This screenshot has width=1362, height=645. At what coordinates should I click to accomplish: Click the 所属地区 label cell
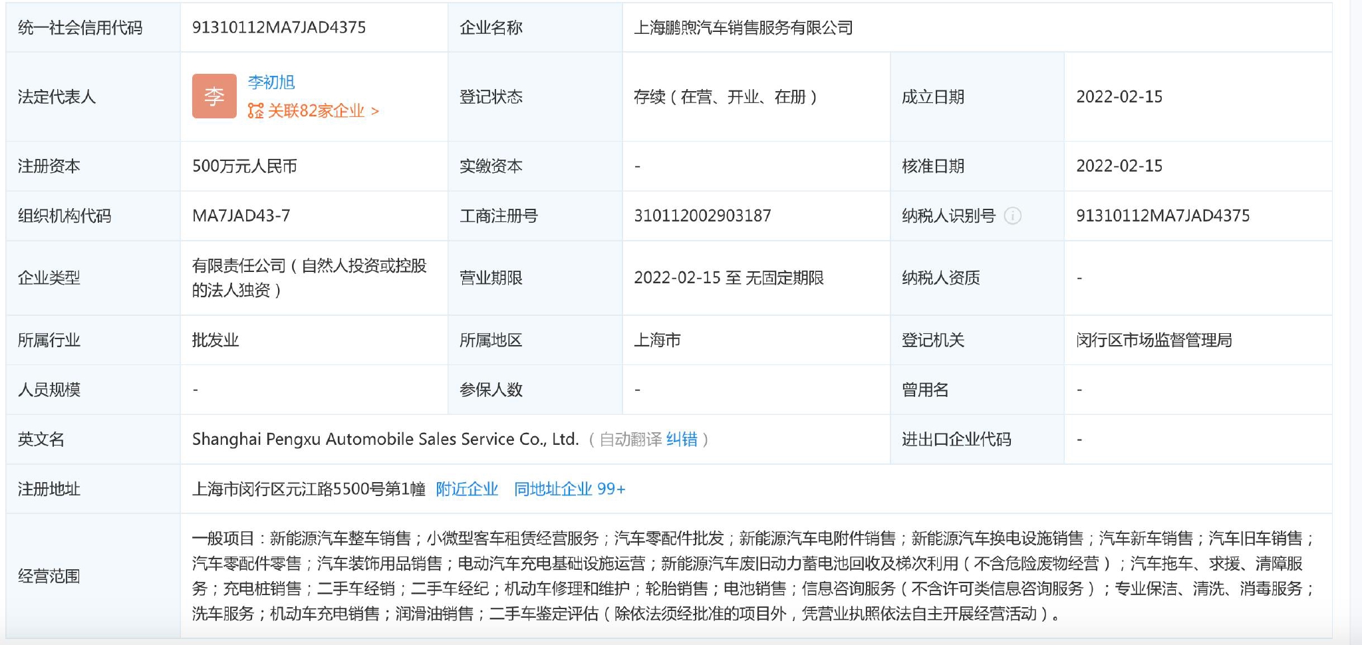pos(535,340)
